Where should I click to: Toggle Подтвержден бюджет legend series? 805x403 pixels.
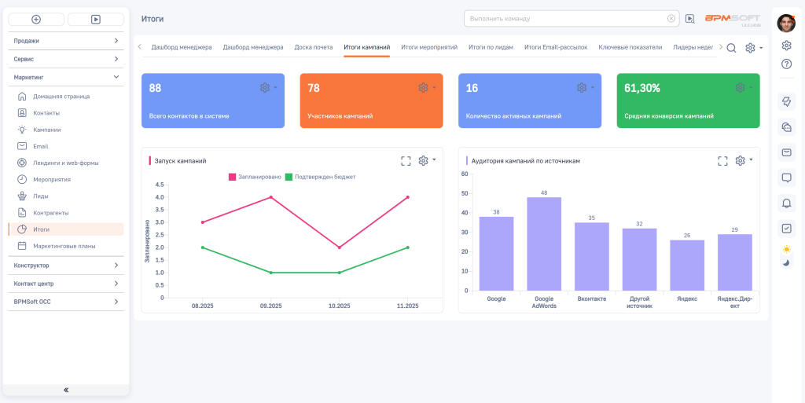(321, 177)
